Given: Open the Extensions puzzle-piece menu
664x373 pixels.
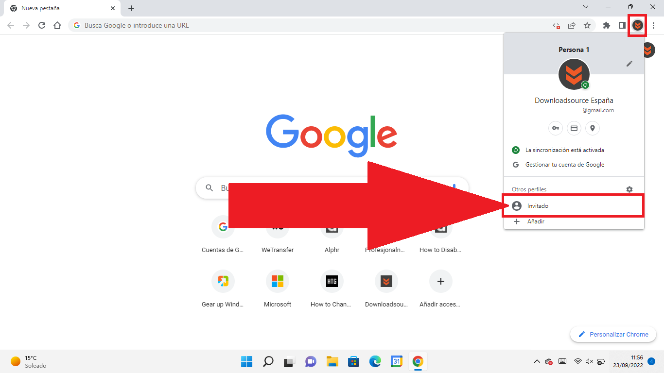Looking at the screenshot, I should 607,25.
